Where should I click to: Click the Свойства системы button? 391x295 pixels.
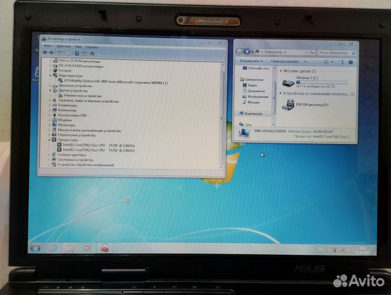(x=284, y=61)
